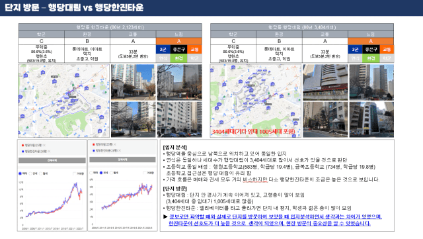Click grade B cell in 한진타운 table
The image size is (423, 239).
tap(87, 41)
